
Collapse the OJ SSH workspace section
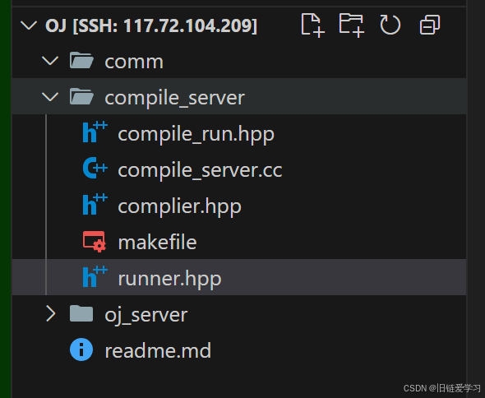click(x=29, y=25)
